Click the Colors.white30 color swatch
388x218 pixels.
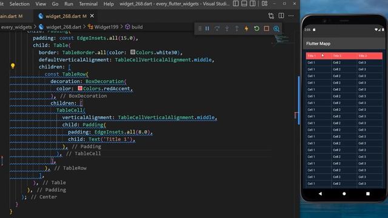tap(133, 52)
